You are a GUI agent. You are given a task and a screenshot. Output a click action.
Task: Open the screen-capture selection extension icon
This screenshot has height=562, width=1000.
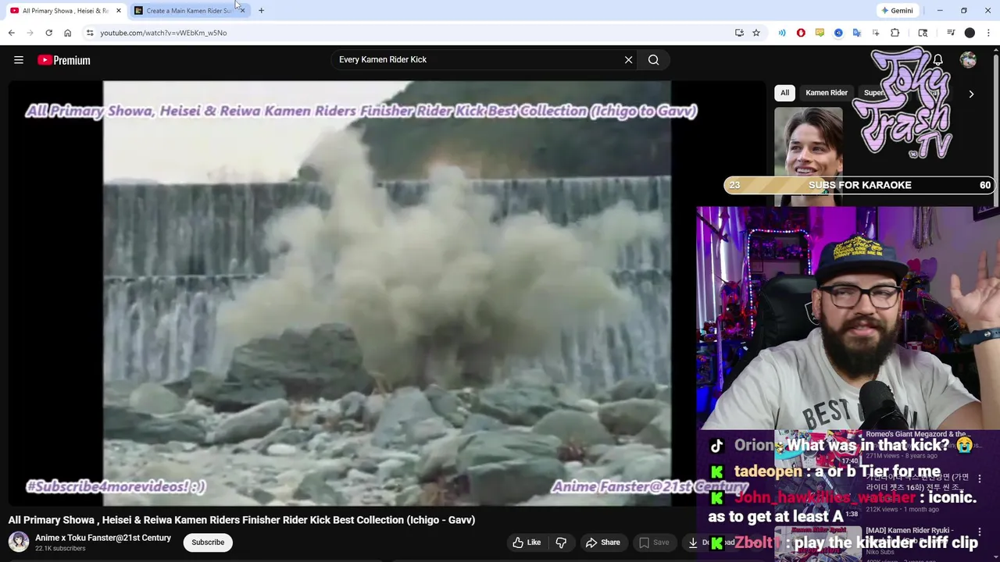pos(876,33)
